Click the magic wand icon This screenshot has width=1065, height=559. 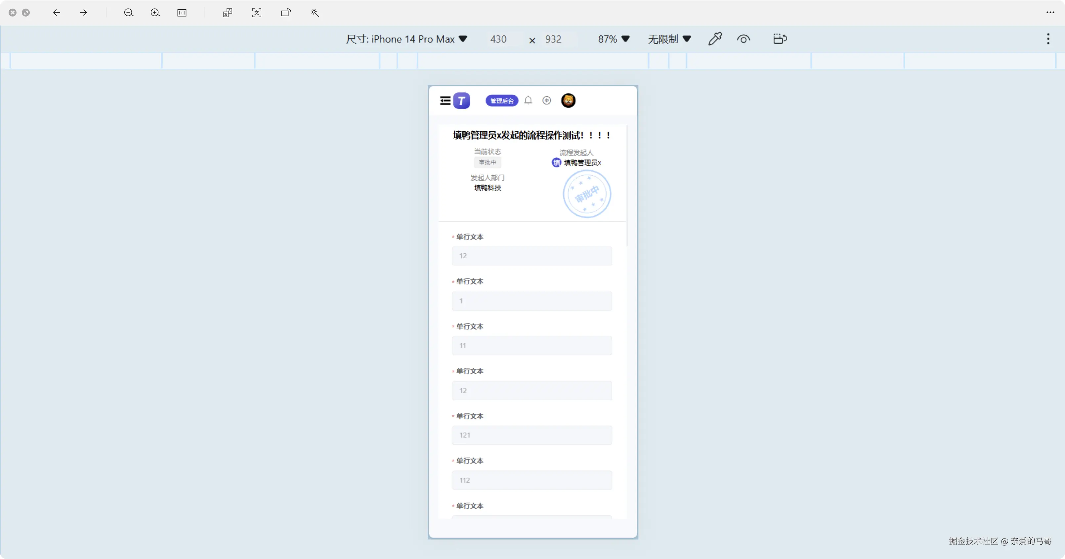(315, 13)
